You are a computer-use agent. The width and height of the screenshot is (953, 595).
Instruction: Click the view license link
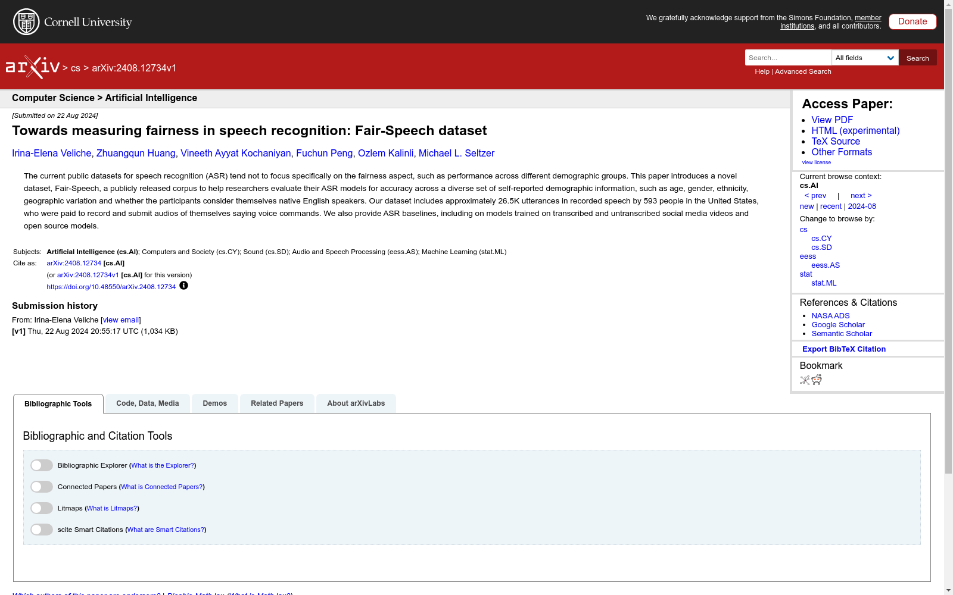click(x=816, y=162)
